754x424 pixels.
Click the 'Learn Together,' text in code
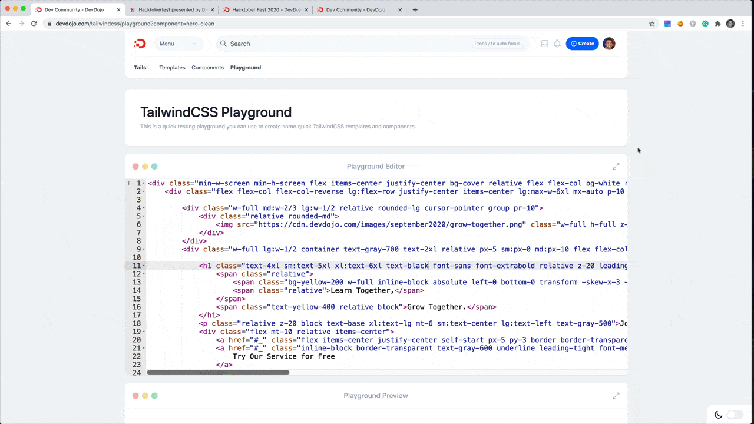362,290
